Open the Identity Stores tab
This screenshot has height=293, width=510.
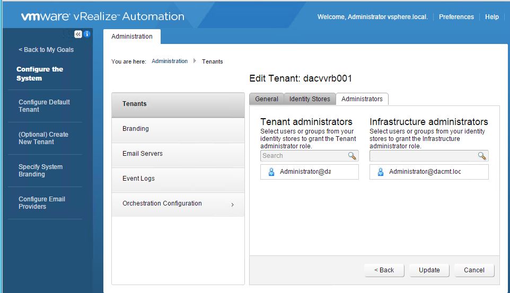(310, 99)
